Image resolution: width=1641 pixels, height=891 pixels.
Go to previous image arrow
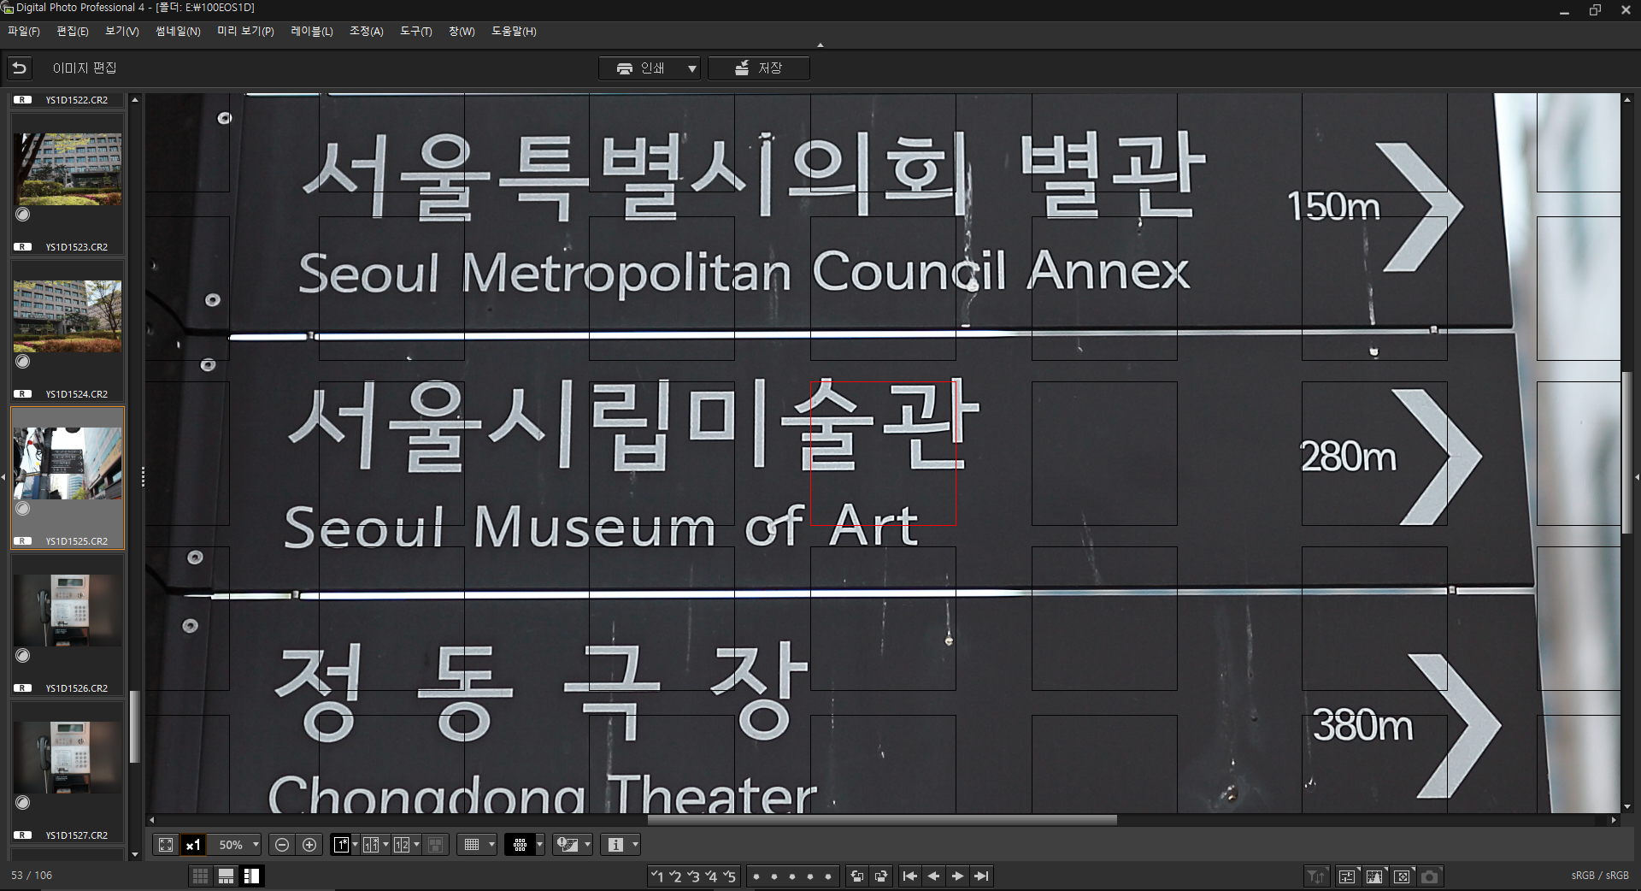934,876
